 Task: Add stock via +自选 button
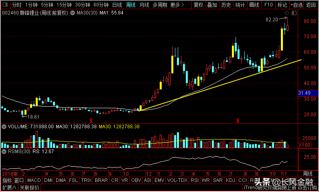[x=297, y=5]
